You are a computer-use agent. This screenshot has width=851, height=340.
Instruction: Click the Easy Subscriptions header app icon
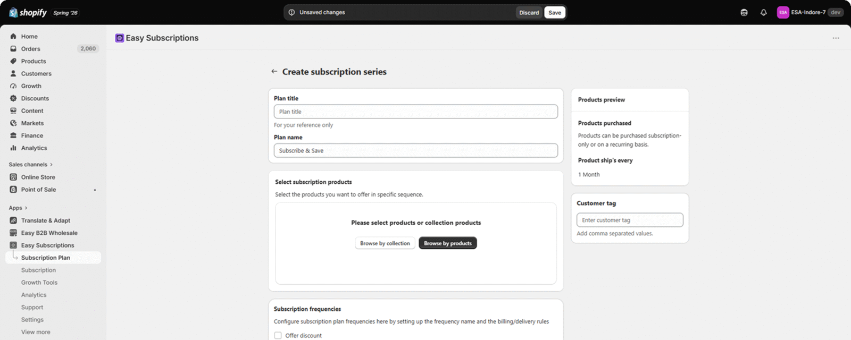pos(120,38)
